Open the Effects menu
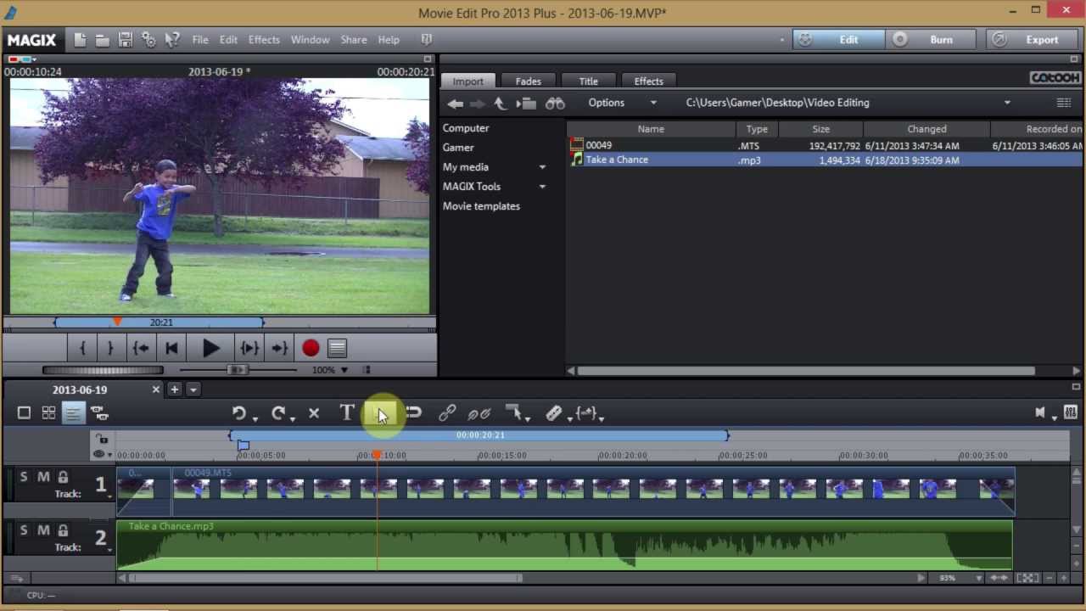Screen dimensions: 1086x611 264,40
